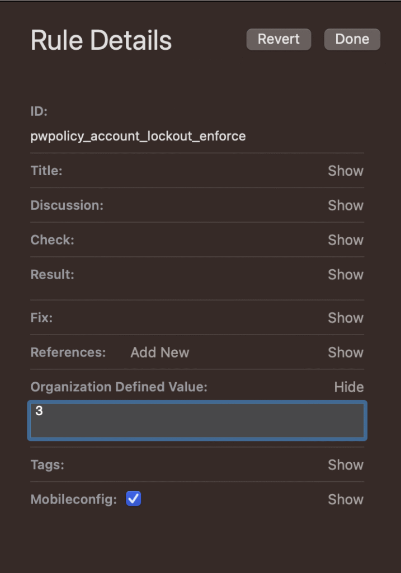Image resolution: width=401 pixels, height=573 pixels.
Task: Show the Mobileconfig details
Action: 345,500
